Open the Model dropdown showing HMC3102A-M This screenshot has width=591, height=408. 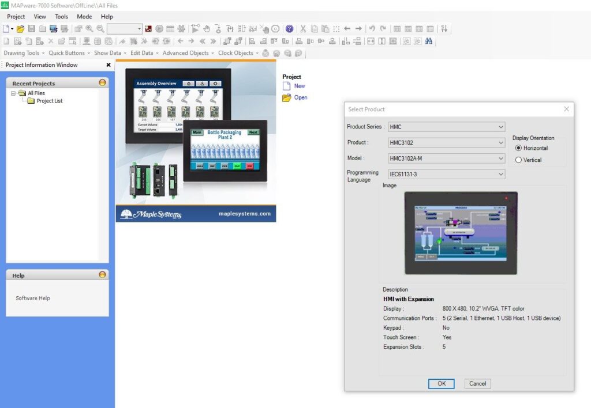446,158
